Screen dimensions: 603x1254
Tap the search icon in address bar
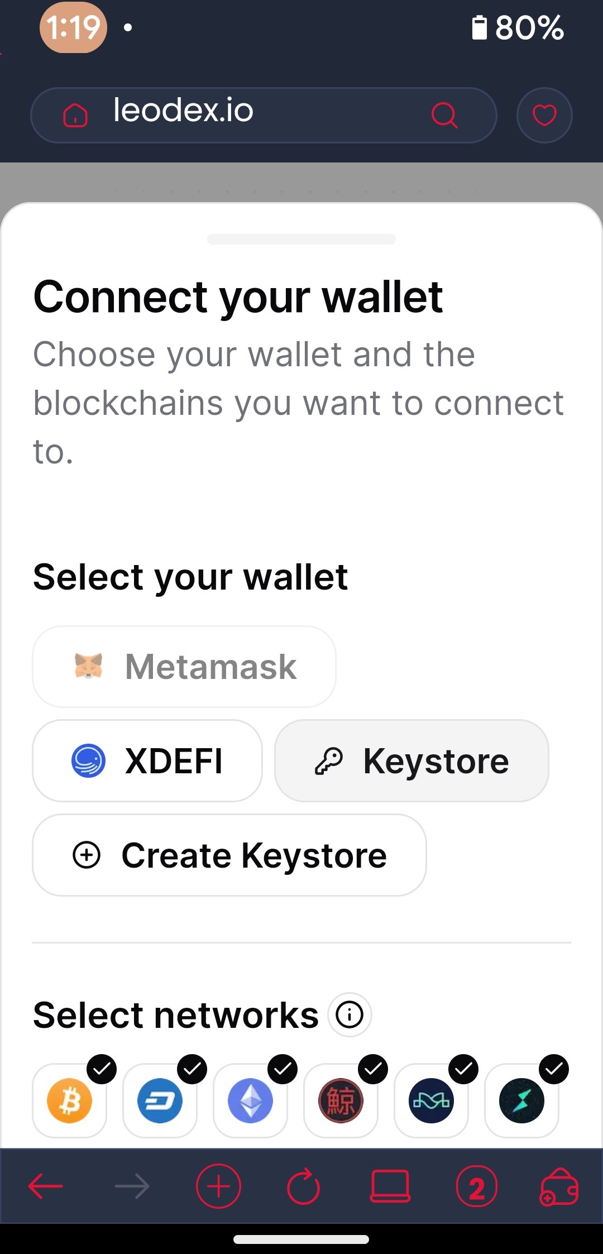click(x=444, y=115)
